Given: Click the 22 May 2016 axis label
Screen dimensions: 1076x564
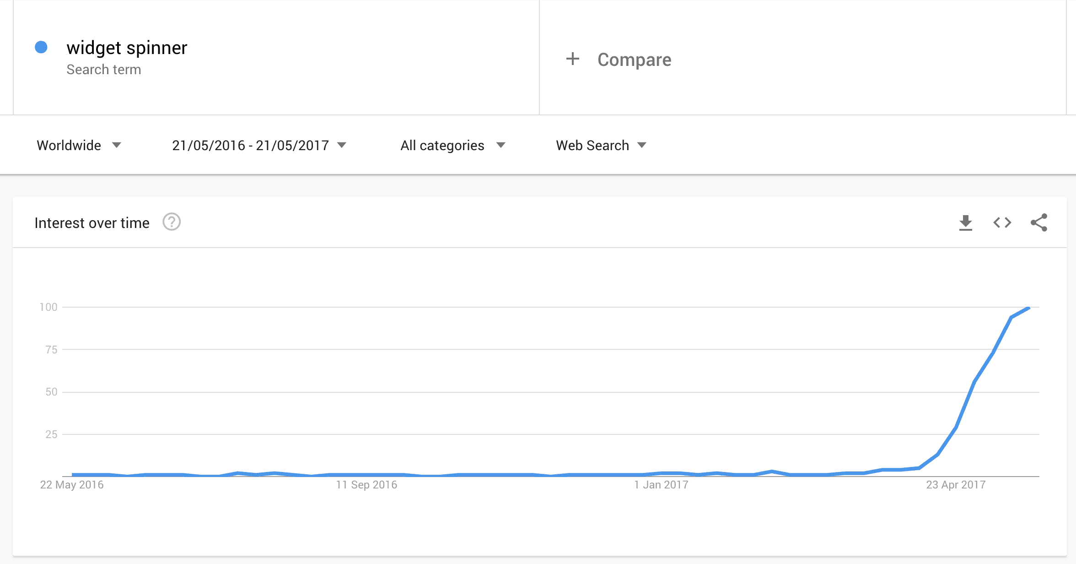Looking at the screenshot, I should (72, 484).
